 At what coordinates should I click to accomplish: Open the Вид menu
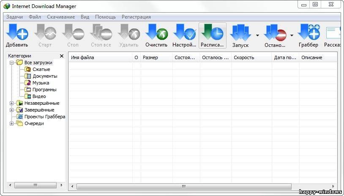[85, 17]
